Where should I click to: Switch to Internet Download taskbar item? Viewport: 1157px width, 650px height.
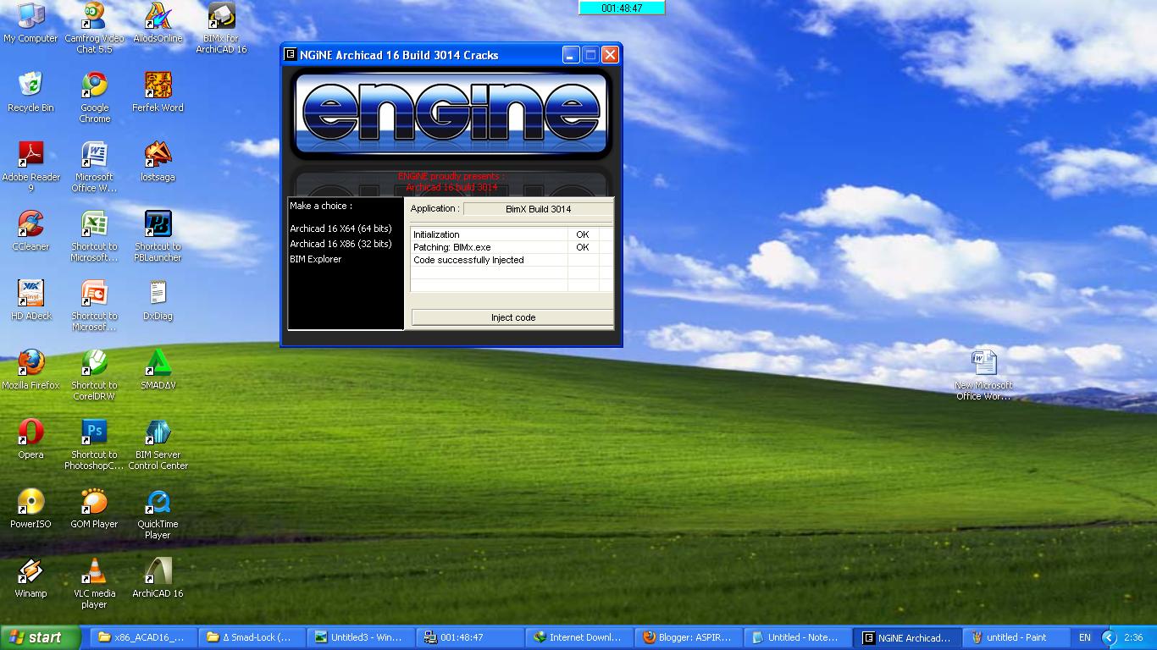(578, 637)
